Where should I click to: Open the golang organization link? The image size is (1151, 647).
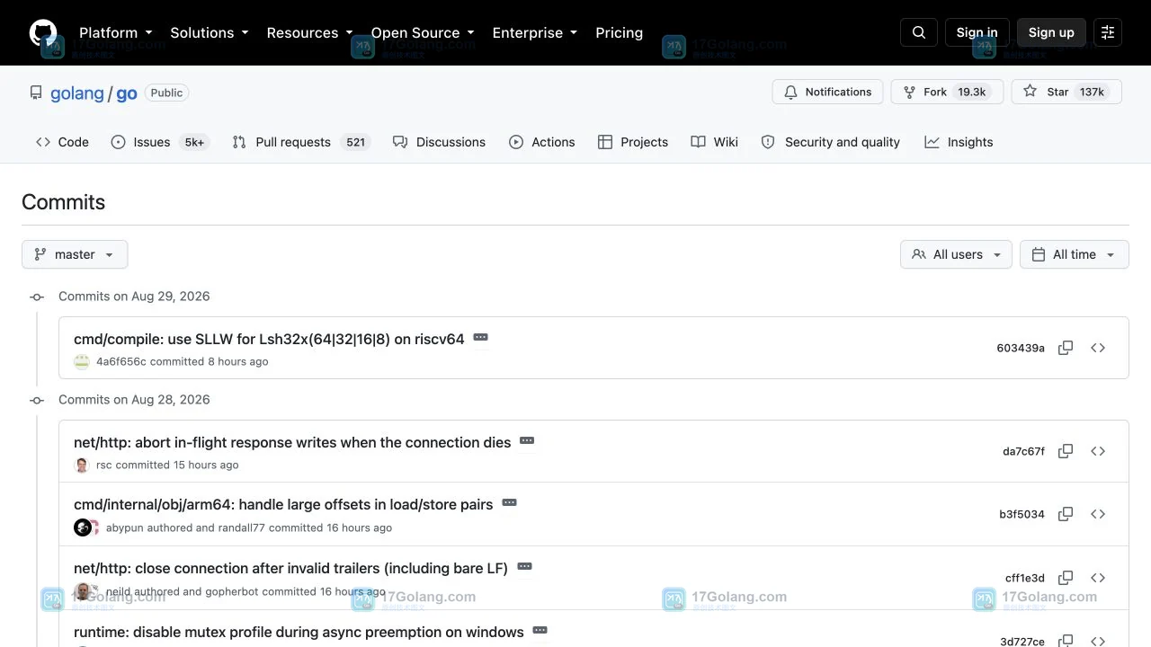(77, 93)
